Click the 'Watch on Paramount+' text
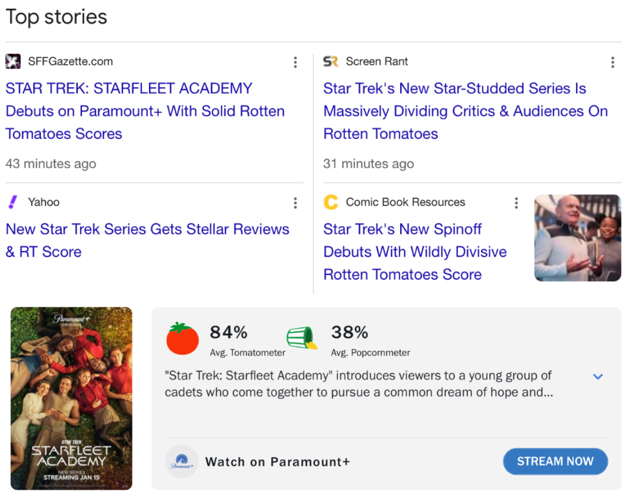Screen dimensions: 631x493 pyautogui.click(x=277, y=462)
